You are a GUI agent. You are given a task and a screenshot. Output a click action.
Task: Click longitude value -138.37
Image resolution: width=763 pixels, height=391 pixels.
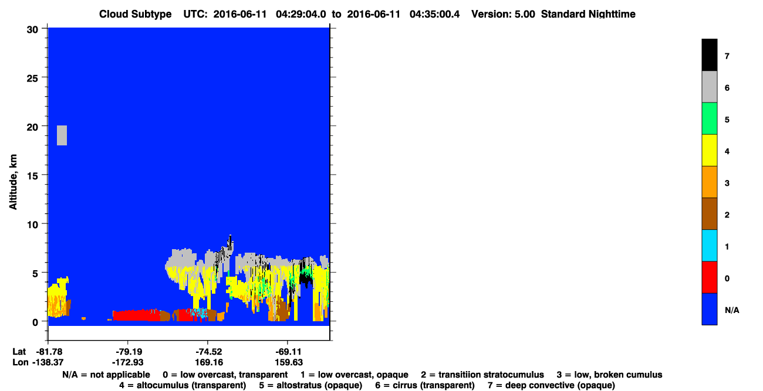(49, 362)
